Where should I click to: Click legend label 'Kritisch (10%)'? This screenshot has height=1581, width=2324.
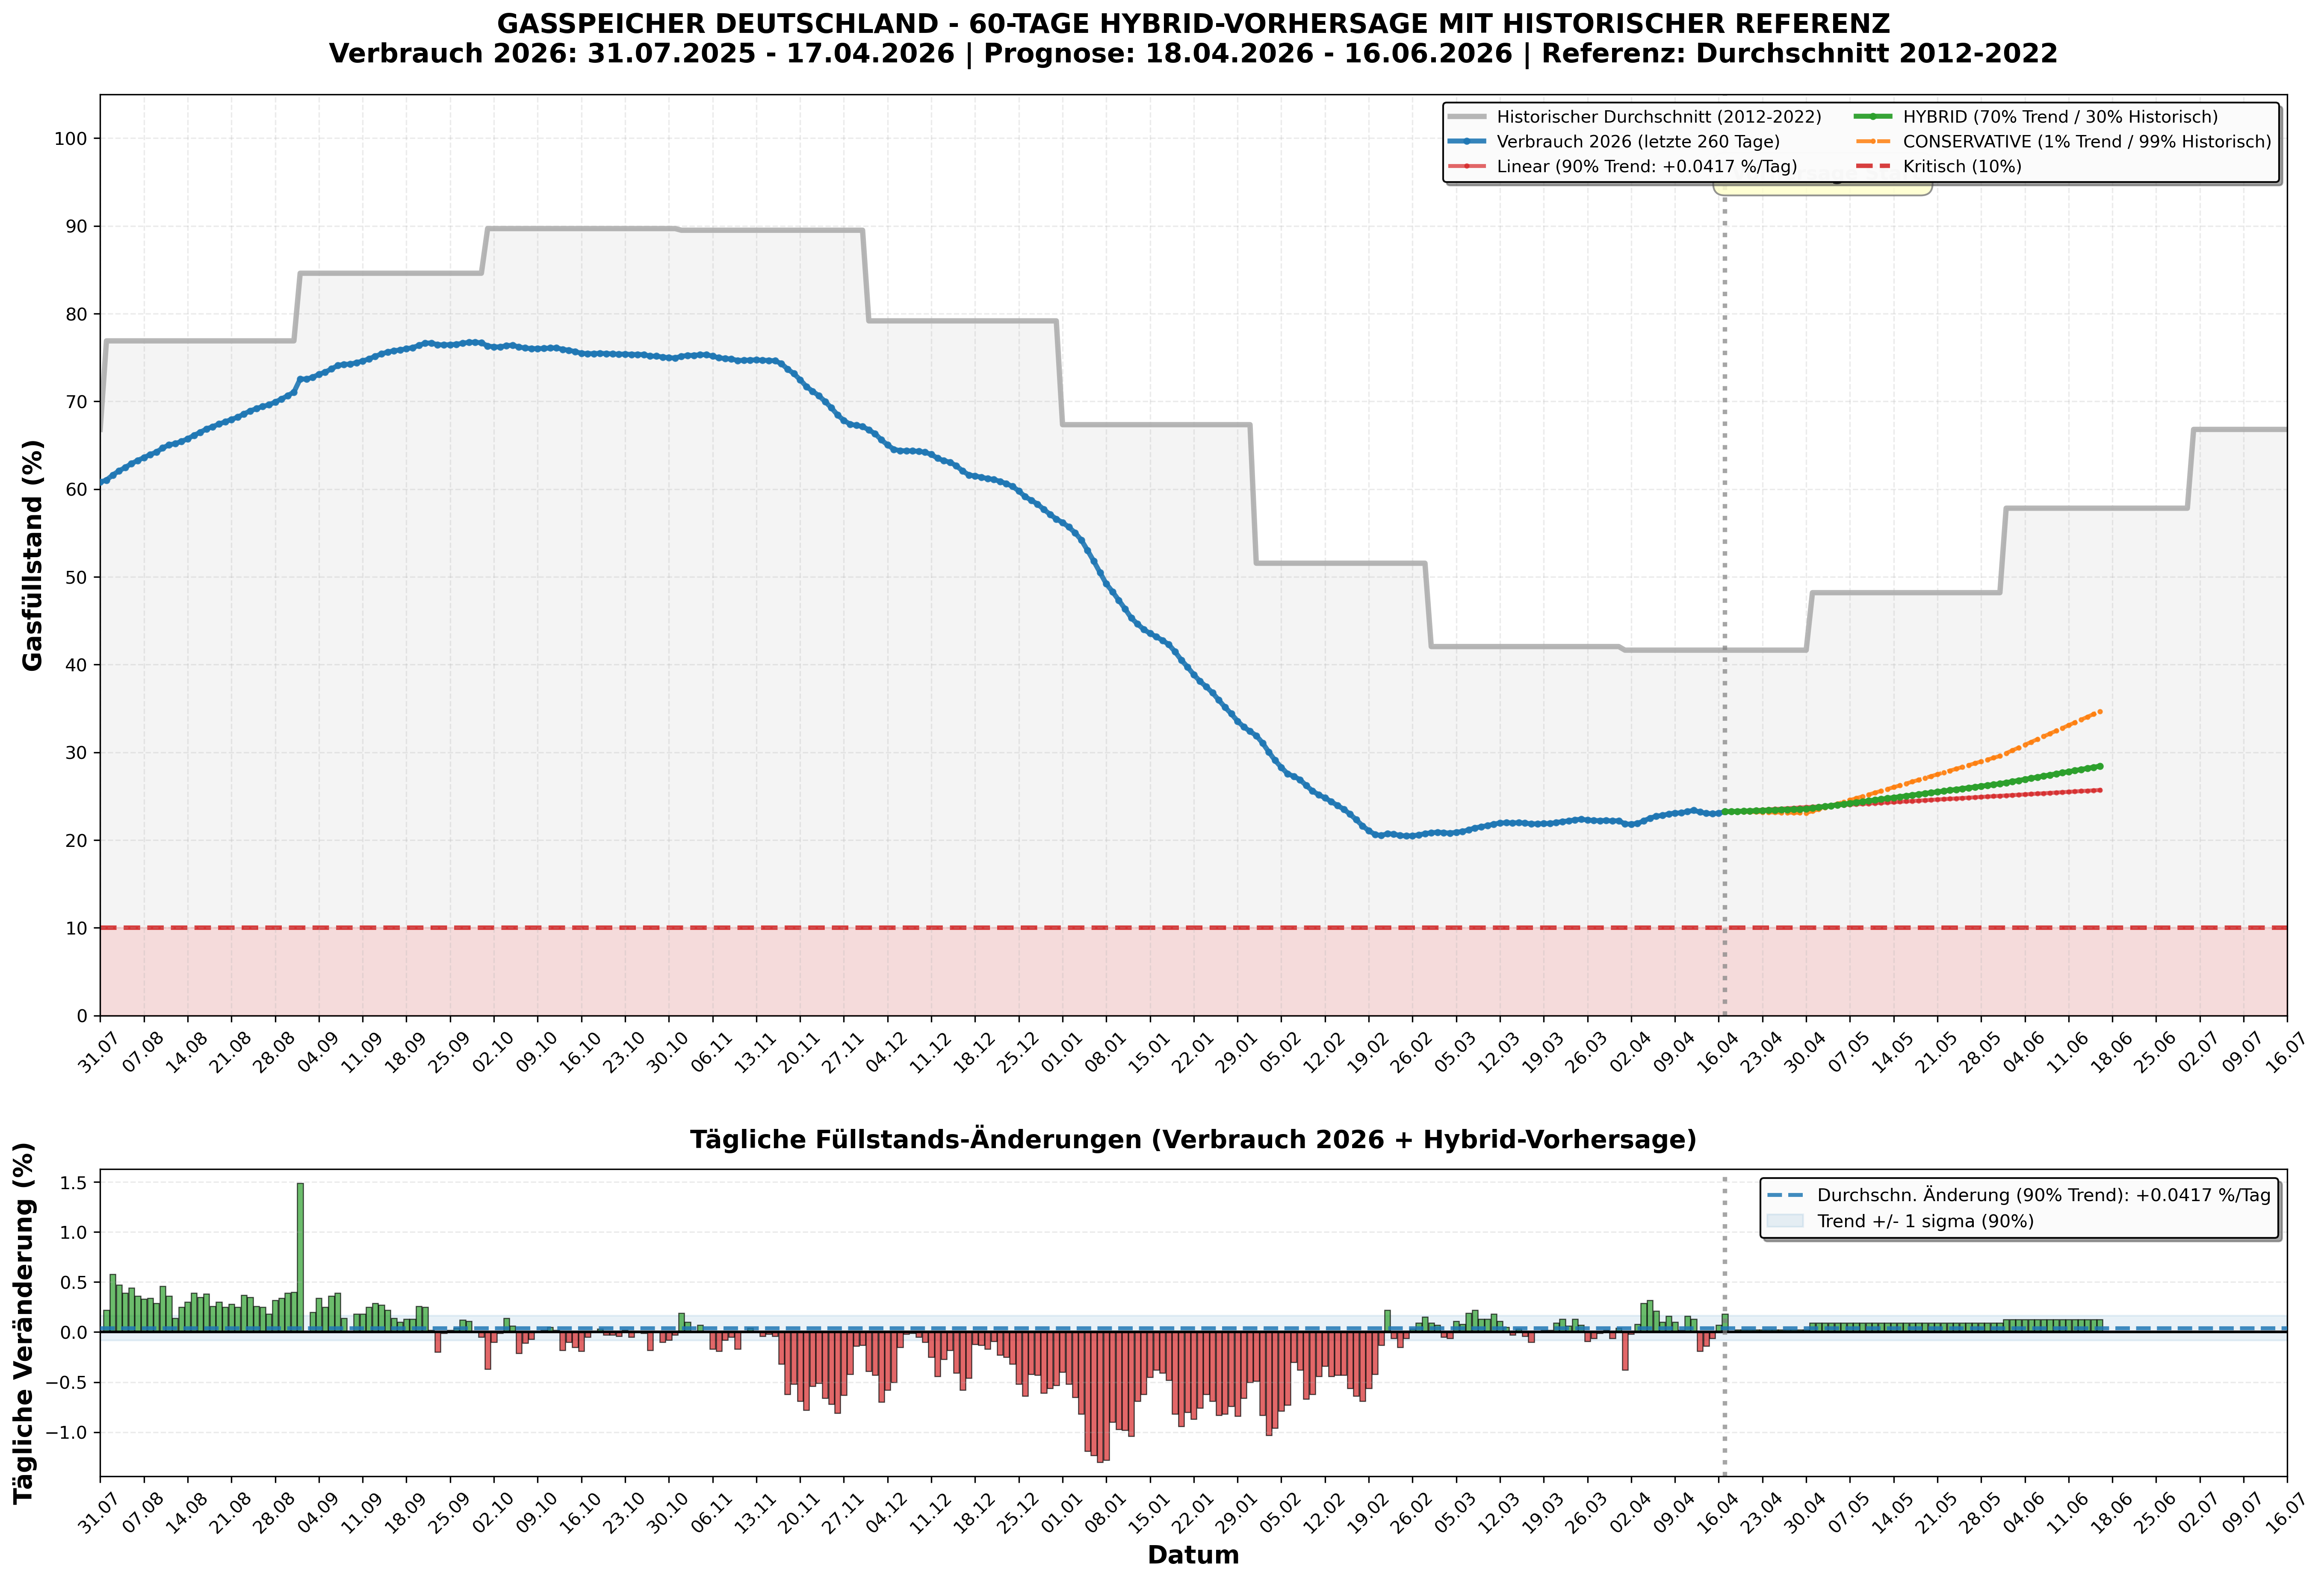pyautogui.click(x=1962, y=167)
